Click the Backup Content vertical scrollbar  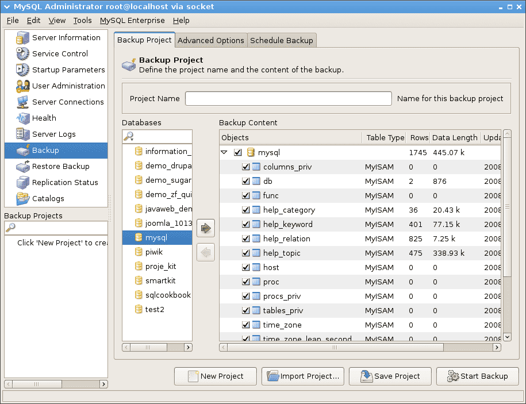(x=507, y=236)
